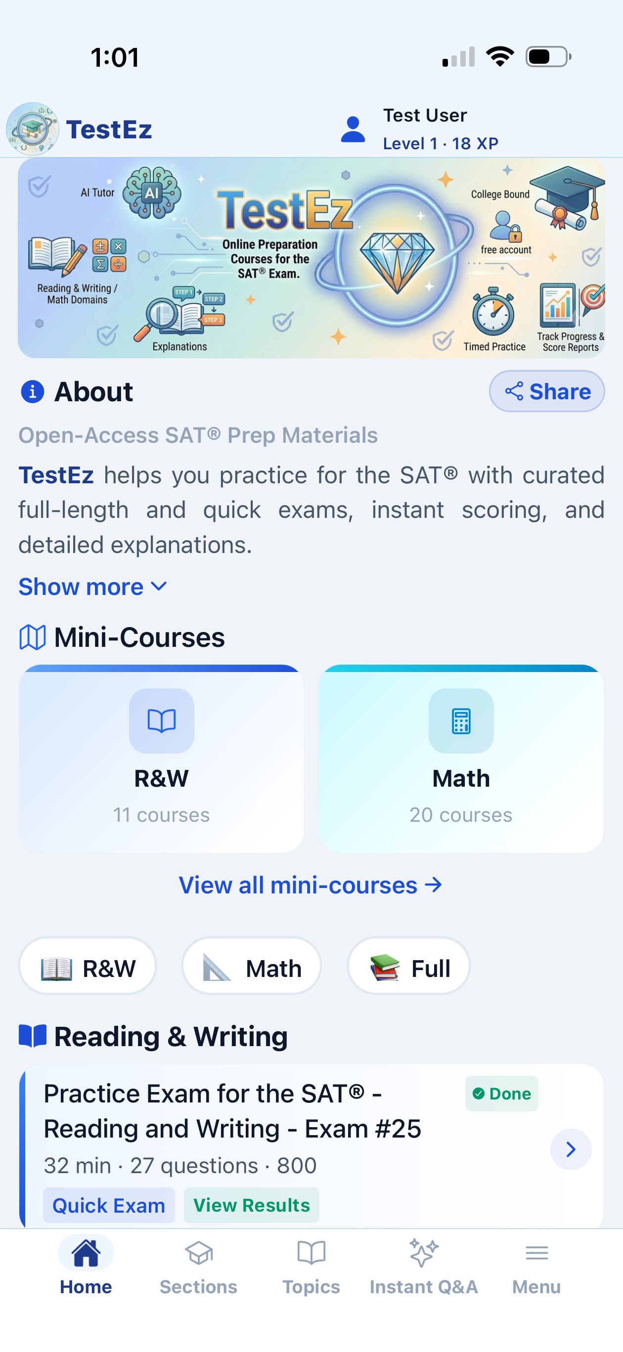This screenshot has height=1352, width=623.
Task: Tap the Reading & Writing book icon
Action: click(x=33, y=1036)
